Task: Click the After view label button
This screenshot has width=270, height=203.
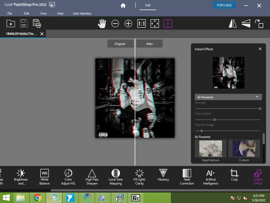Action: coord(150,44)
